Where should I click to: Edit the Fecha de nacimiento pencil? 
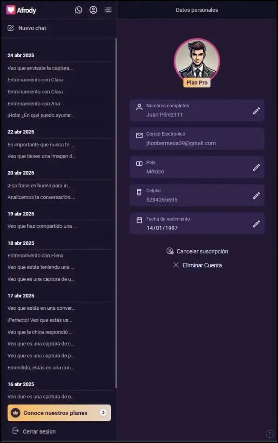pyautogui.click(x=256, y=224)
